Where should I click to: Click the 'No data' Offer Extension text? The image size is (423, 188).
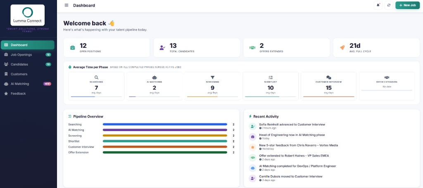click(x=387, y=87)
